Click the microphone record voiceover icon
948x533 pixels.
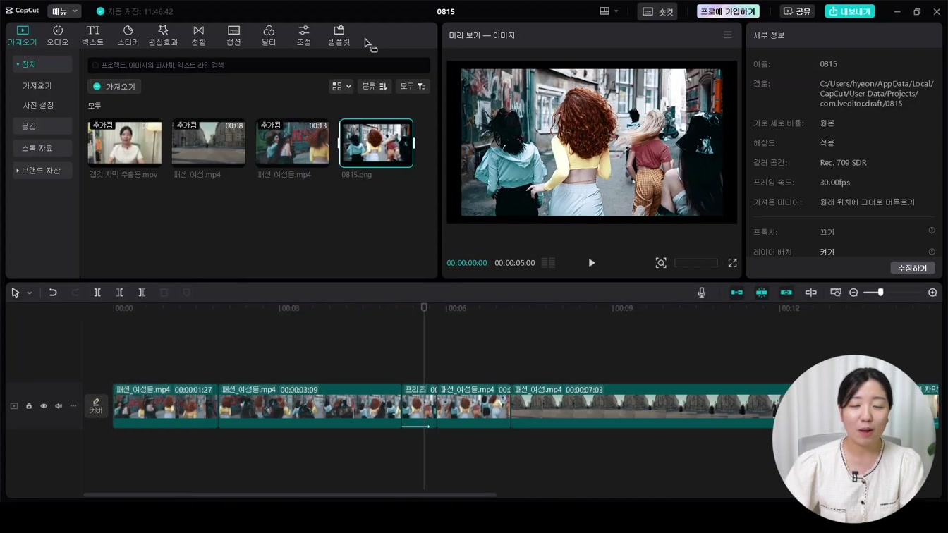pyautogui.click(x=702, y=293)
